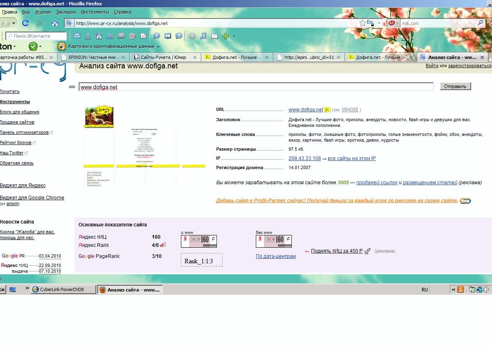
Task: Expand hidden taskbar quick launch chevron
Action: [x=27, y=289]
